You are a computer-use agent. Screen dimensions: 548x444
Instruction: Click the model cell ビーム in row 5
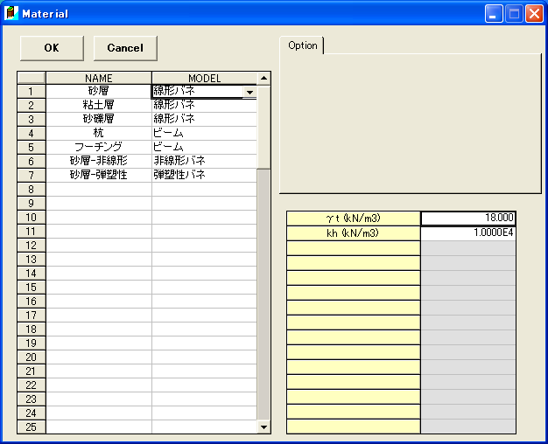tap(204, 147)
